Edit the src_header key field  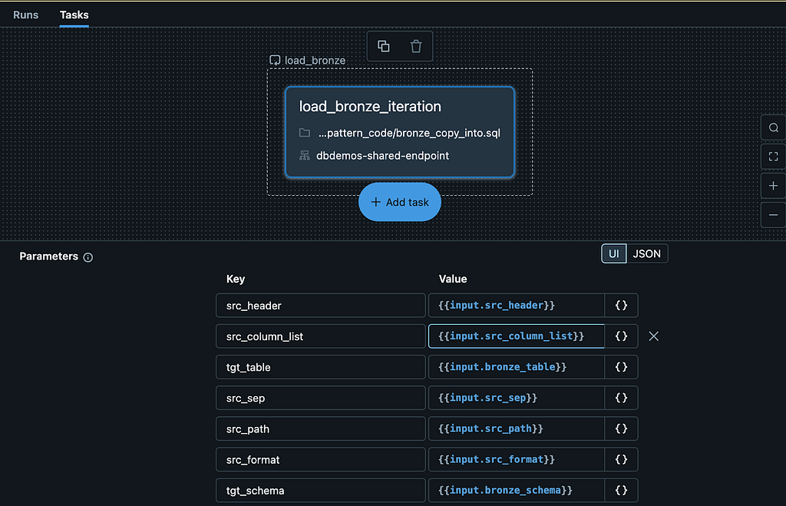[321, 306]
